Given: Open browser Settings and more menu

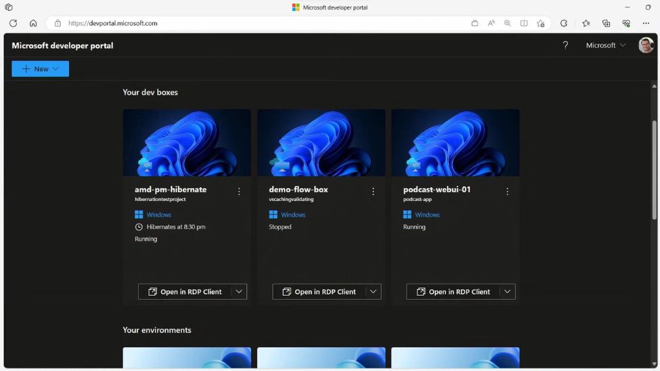Looking at the screenshot, I should coord(646,23).
